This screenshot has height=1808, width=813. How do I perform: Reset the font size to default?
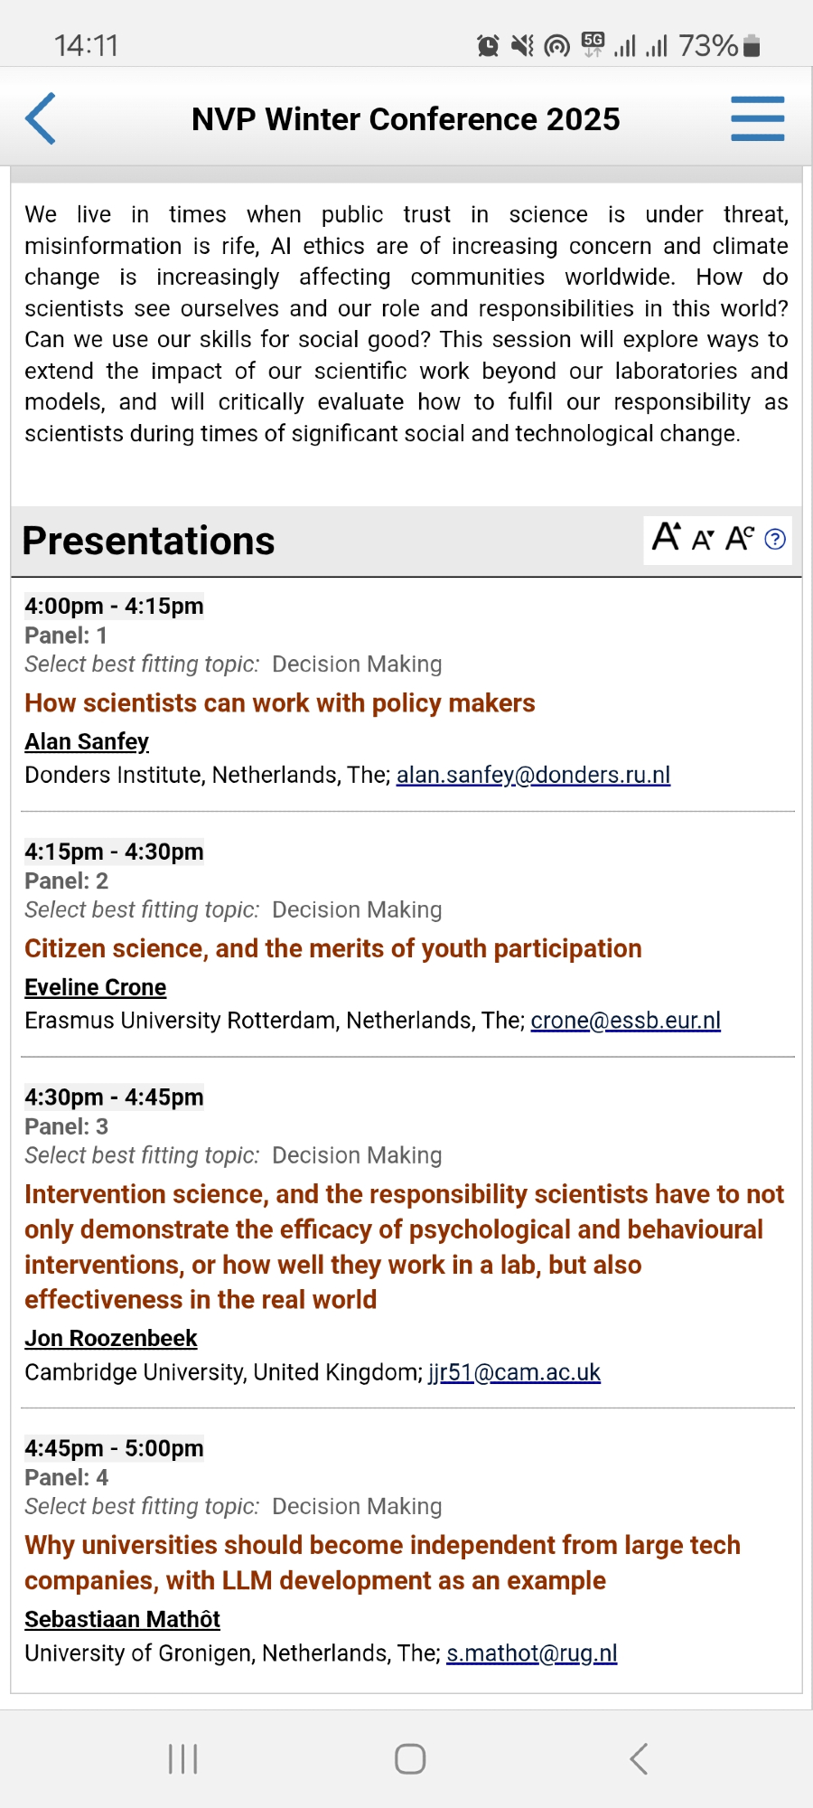[x=739, y=539]
